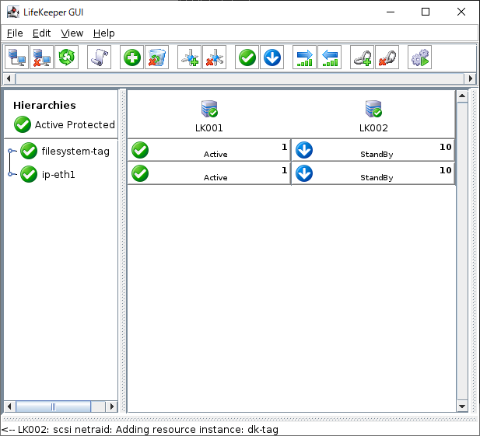Click the right arrow of toolbar scrollbar

(470, 78)
